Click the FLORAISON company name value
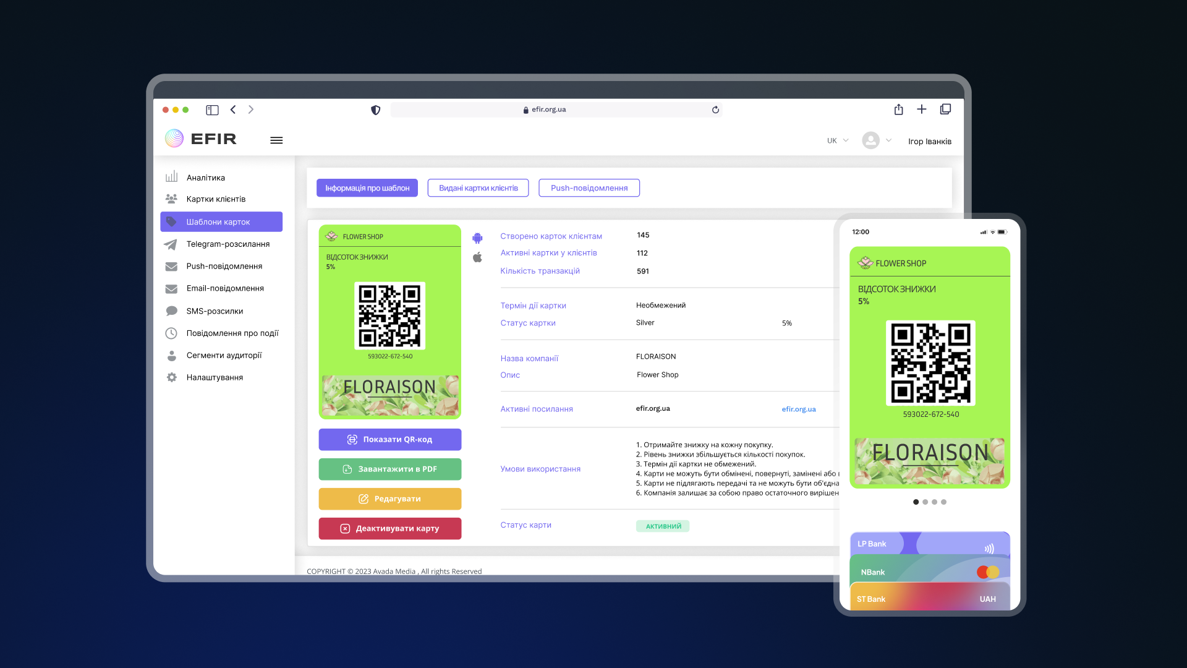 [x=656, y=357]
